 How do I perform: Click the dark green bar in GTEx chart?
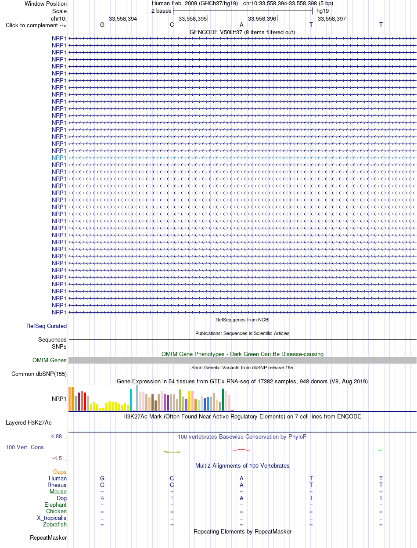pos(223,400)
